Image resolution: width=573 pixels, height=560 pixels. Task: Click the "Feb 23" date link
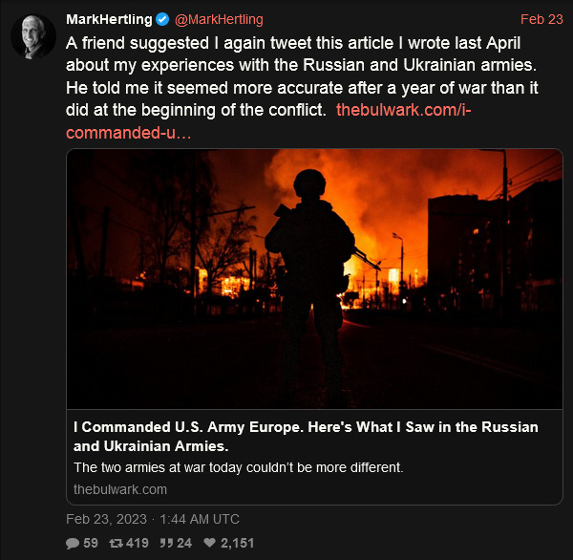(541, 20)
